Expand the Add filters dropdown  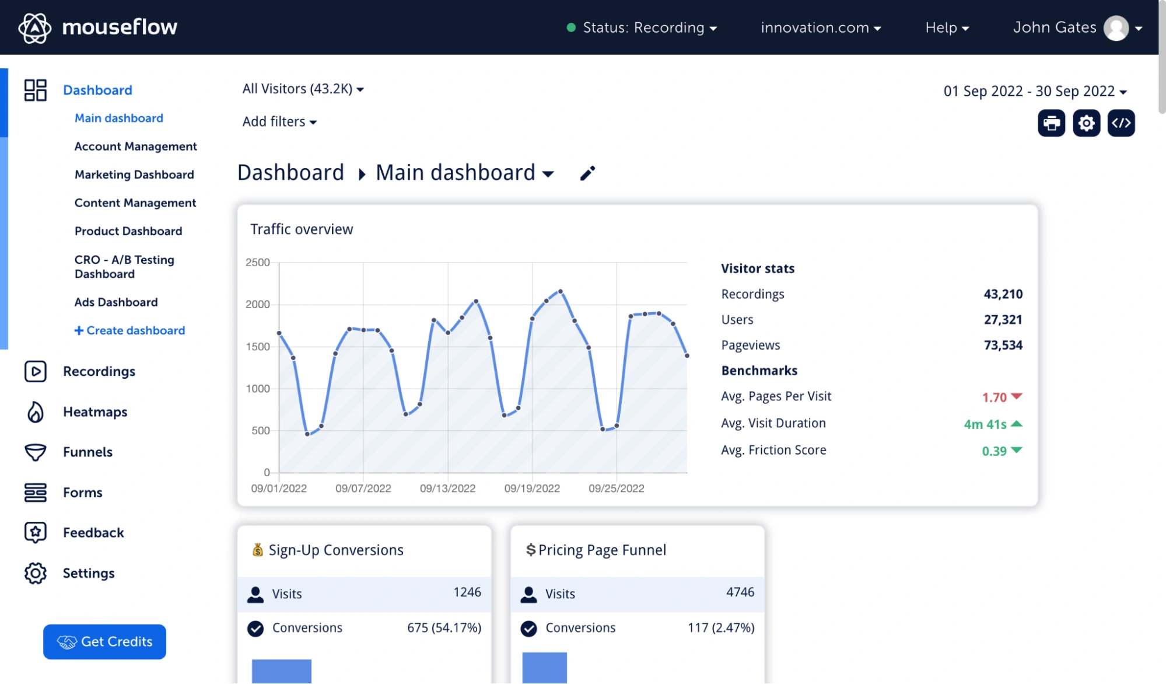(279, 121)
